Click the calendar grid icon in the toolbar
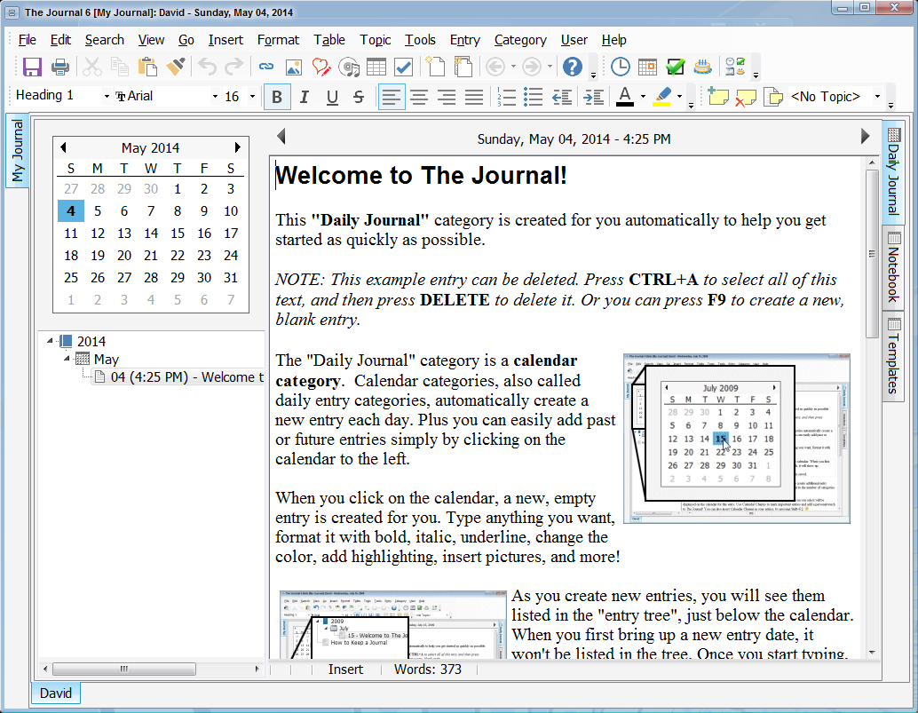 click(x=647, y=67)
